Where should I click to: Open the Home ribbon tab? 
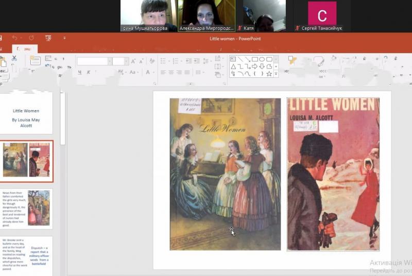point(24,49)
